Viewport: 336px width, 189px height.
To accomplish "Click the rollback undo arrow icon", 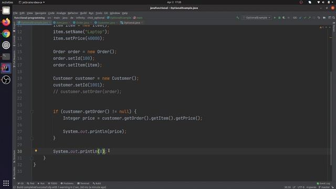I will tap(319, 18).
